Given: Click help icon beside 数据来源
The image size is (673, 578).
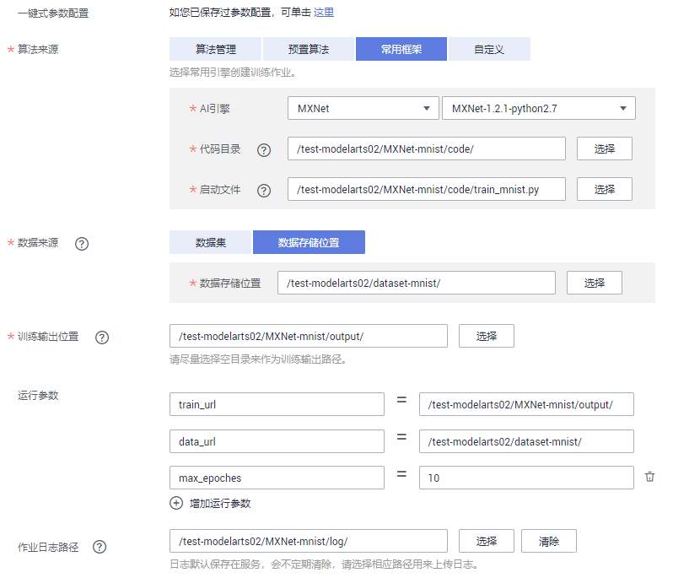Looking at the screenshot, I should click(x=82, y=244).
